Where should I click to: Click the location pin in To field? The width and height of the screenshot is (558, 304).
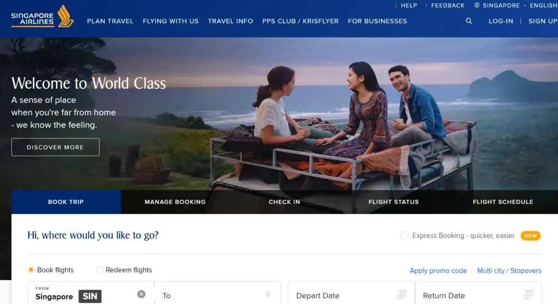pos(268,294)
